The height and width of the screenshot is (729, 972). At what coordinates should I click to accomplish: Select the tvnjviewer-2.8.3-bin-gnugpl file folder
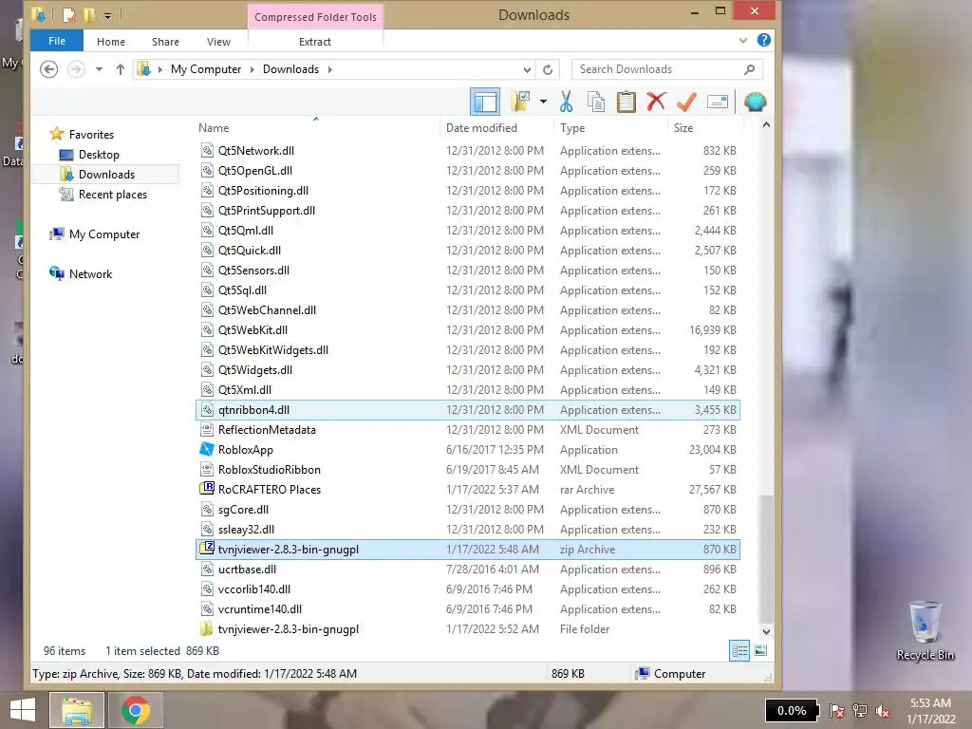pyautogui.click(x=468, y=628)
